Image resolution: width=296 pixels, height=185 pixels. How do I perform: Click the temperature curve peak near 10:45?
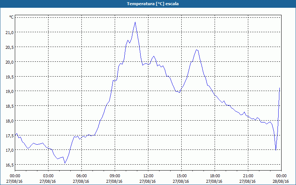tap(135, 22)
